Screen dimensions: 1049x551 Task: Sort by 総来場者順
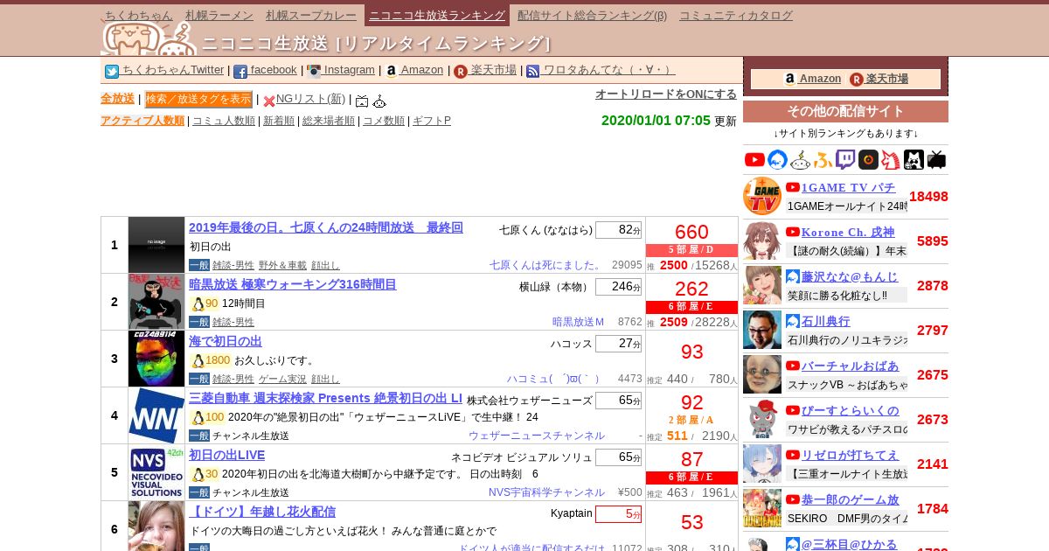[329, 121]
